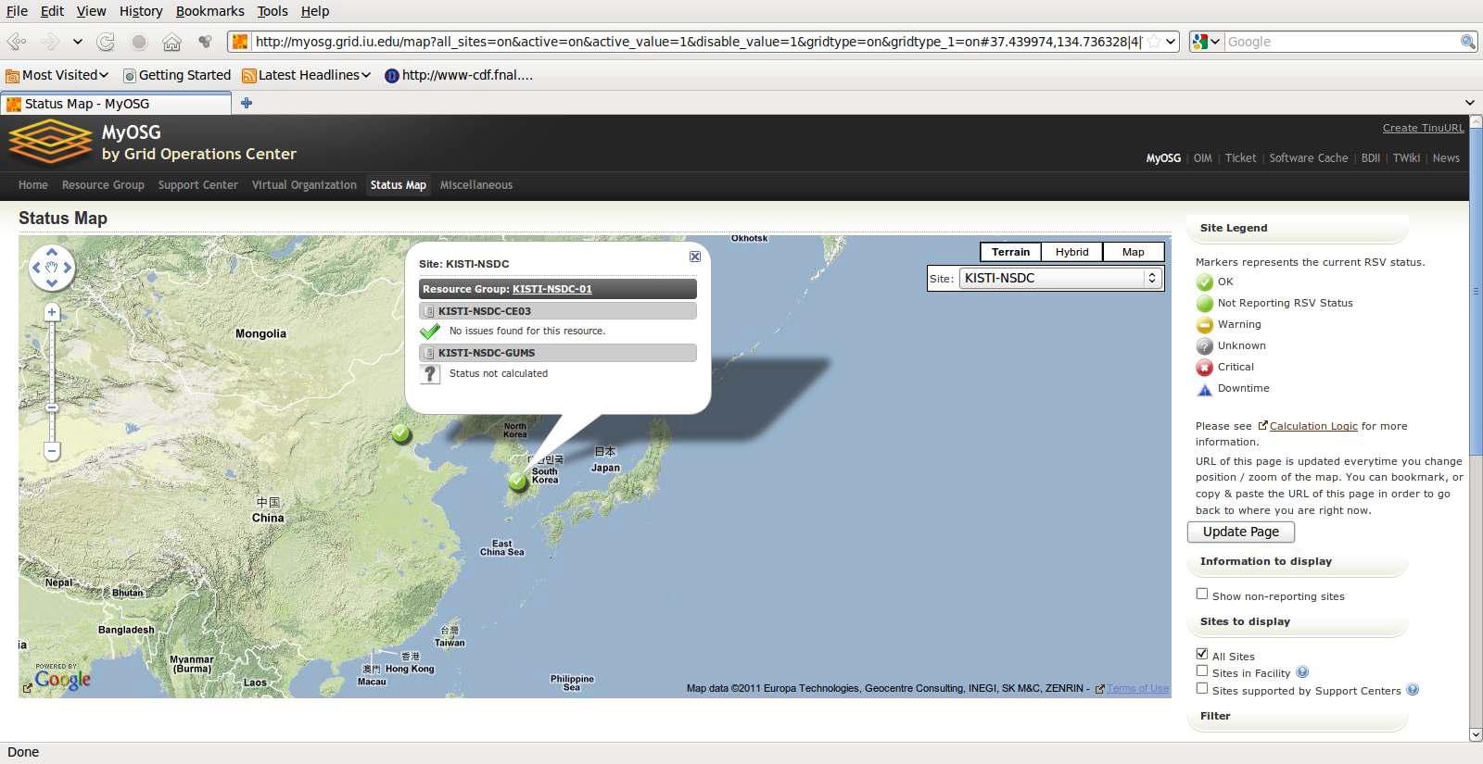1483x764 pixels.
Task: Click the browser Forward arrow
Action: coord(50,42)
